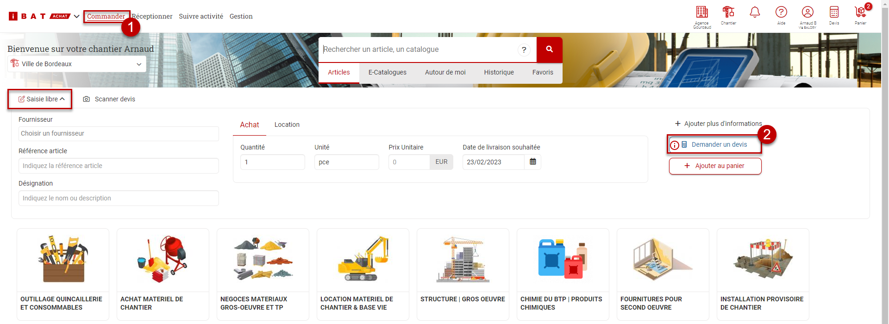The height and width of the screenshot is (324, 889).
Task: Click the search help question mark
Action: pyautogui.click(x=524, y=50)
